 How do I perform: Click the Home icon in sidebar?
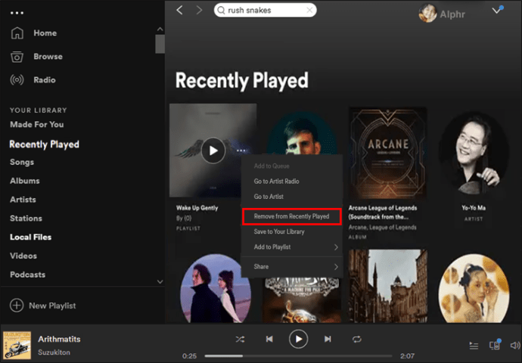point(17,33)
